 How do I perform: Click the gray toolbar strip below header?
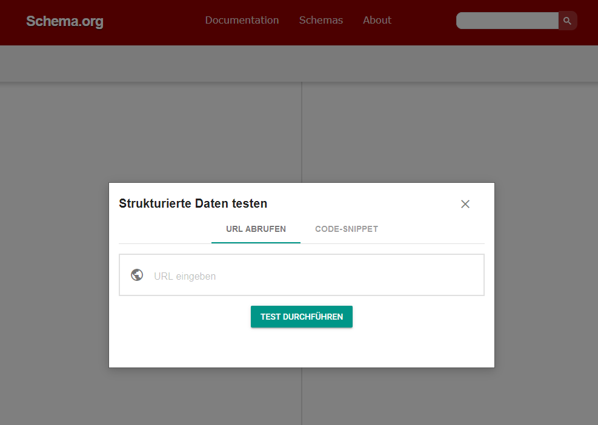pos(299,64)
